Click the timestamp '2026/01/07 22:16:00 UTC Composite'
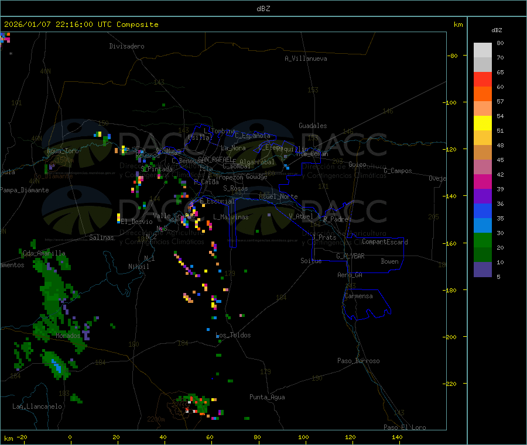Image resolution: width=527 pixels, height=445 pixels. [x=81, y=25]
